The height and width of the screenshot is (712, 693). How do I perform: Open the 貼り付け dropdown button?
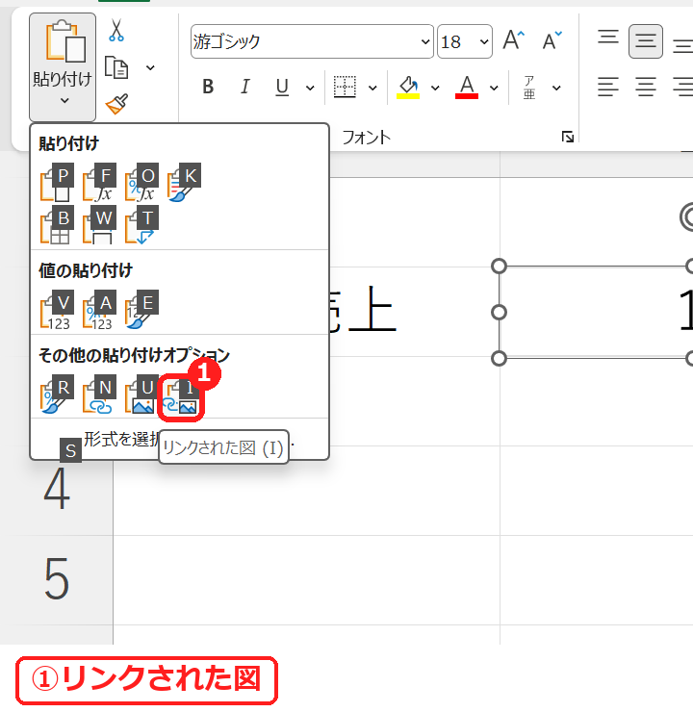coord(63,67)
